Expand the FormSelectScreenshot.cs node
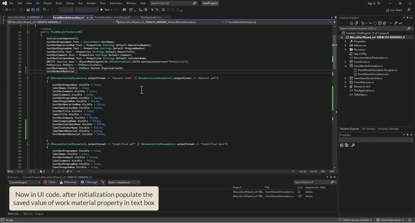Image resolution: width=415 pixels, height=223 pixels. click(345, 78)
